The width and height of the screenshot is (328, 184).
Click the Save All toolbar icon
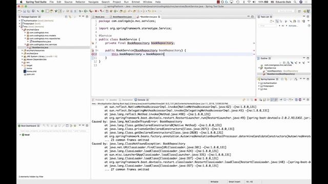pyautogui.click(x=29, y=11)
